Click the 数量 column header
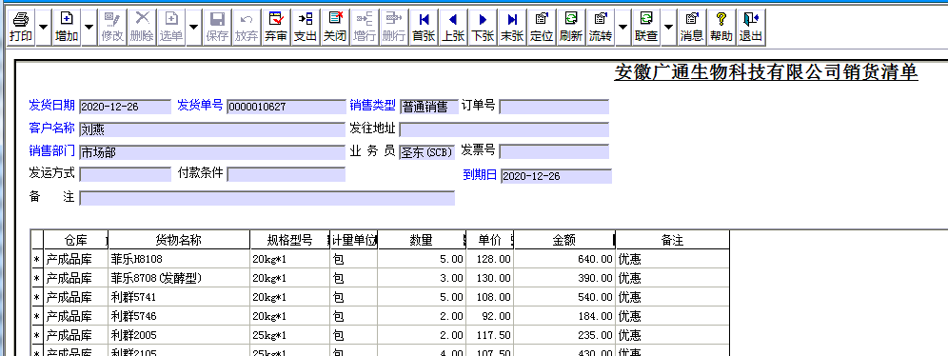Viewport: 948px width, 356px height. [x=422, y=240]
